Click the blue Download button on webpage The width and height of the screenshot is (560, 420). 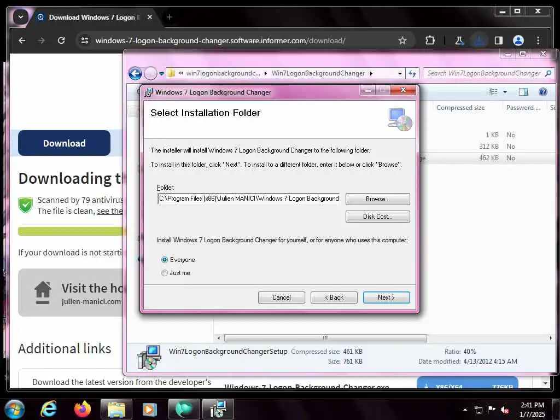tap(65, 143)
